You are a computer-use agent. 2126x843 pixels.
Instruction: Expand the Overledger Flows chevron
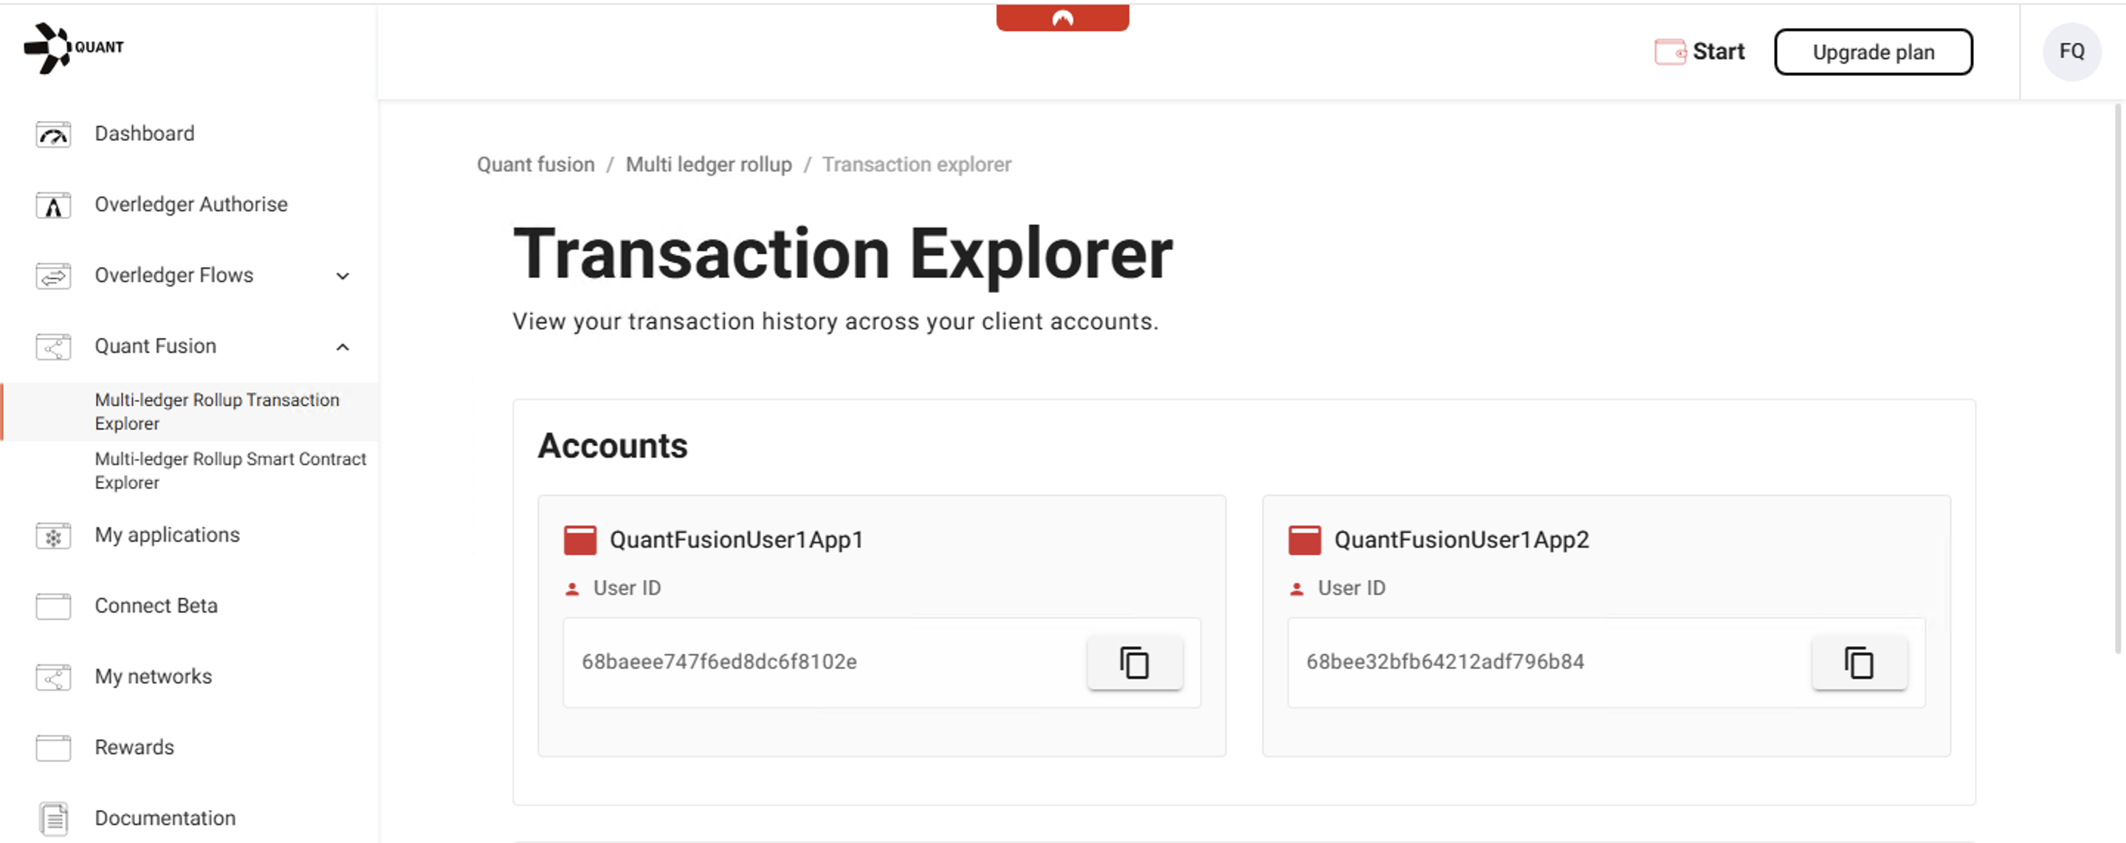point(343,276)
